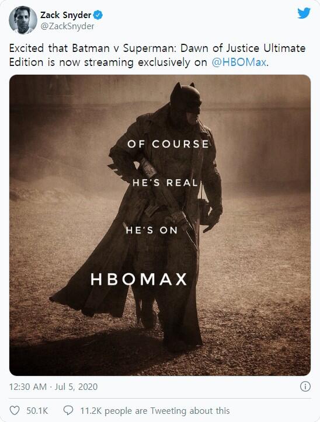The image size is (320, 422).
Task: Click the word 'Excited' in tweet text
Action: [x=26, y=48]
